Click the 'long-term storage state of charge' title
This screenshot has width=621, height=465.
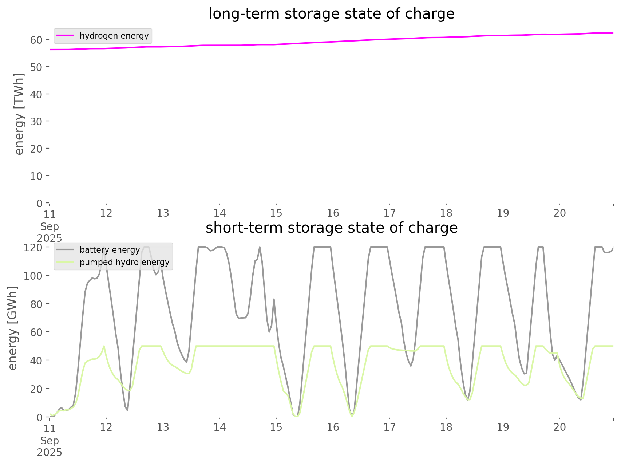pos(331,14)
